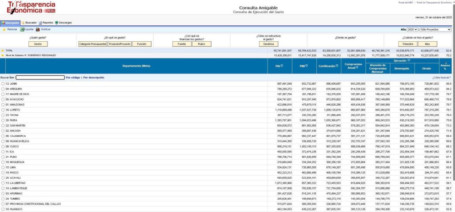This screenshot has height=212, width=455.
Task: Open the Portal del MEF link
Action: (405, 2)
